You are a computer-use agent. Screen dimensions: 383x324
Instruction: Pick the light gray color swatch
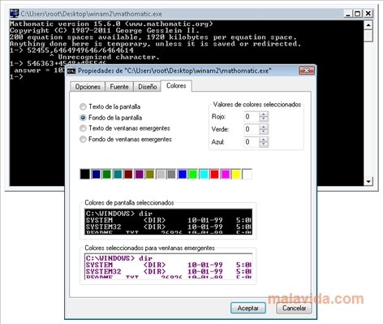pyautogui.click(x=161, y=174)
